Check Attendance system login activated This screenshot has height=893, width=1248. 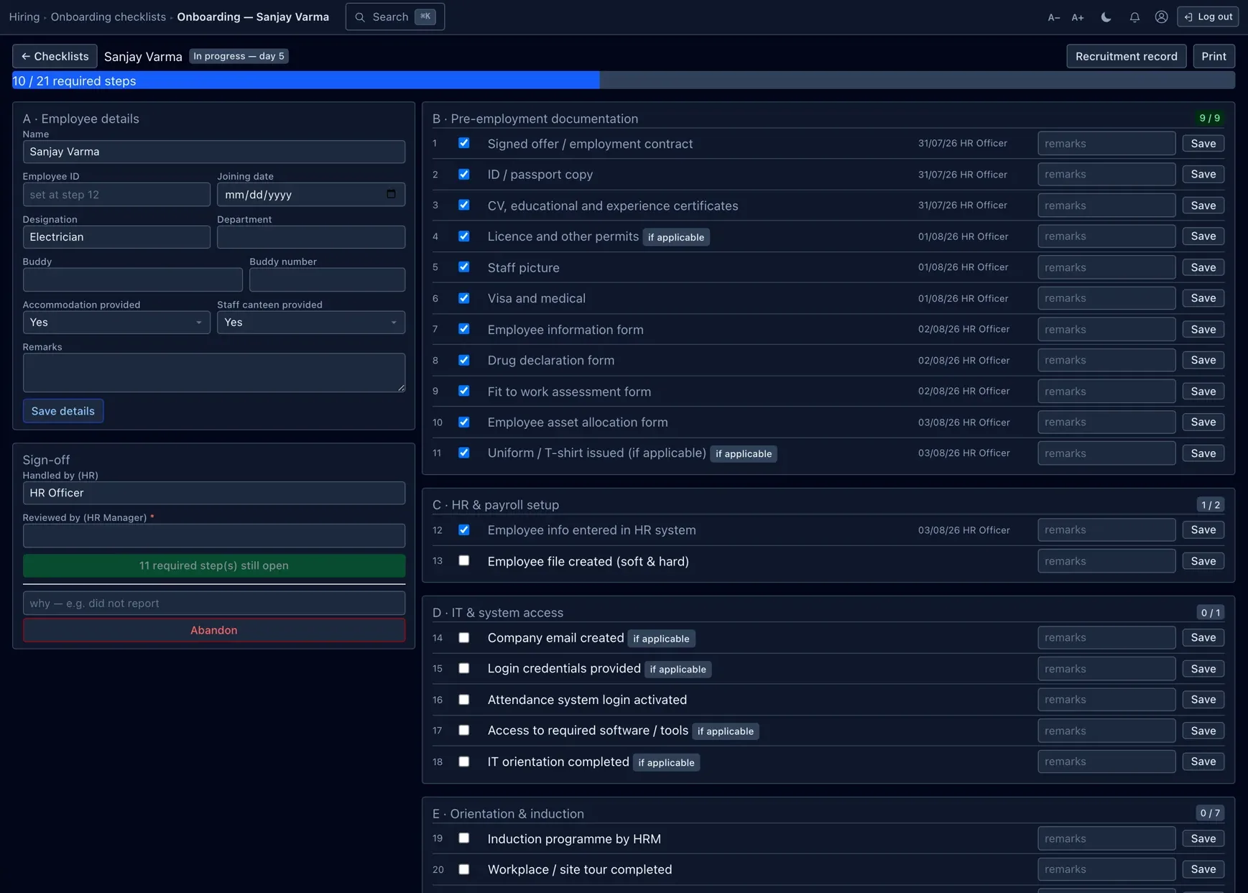464,699
